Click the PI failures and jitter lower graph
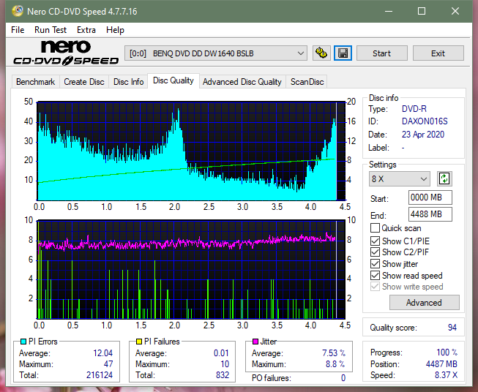 click(191, 270)
